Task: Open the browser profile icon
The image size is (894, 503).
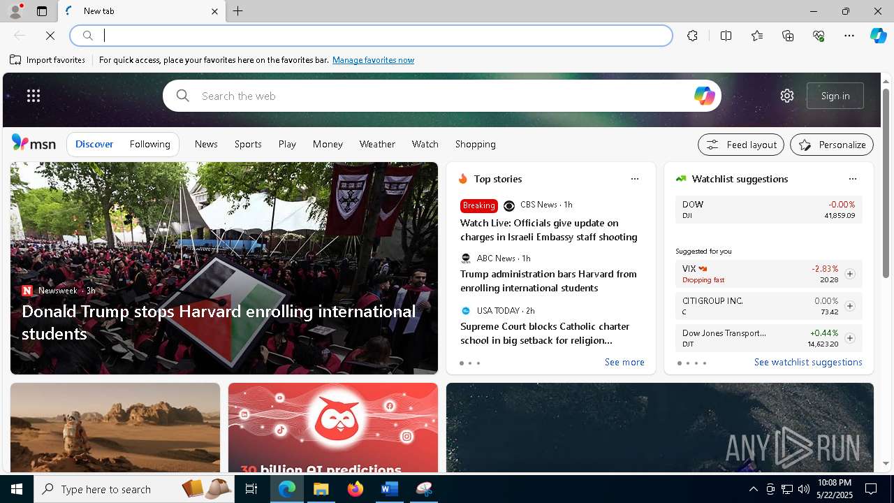Action: (15, 11)
